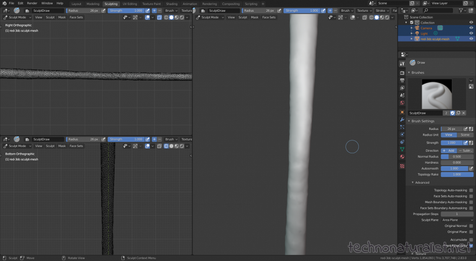Switch to the Shading workspace tab
The height and width of the screenshot is (261, 476).
click(x=172, y=4)
